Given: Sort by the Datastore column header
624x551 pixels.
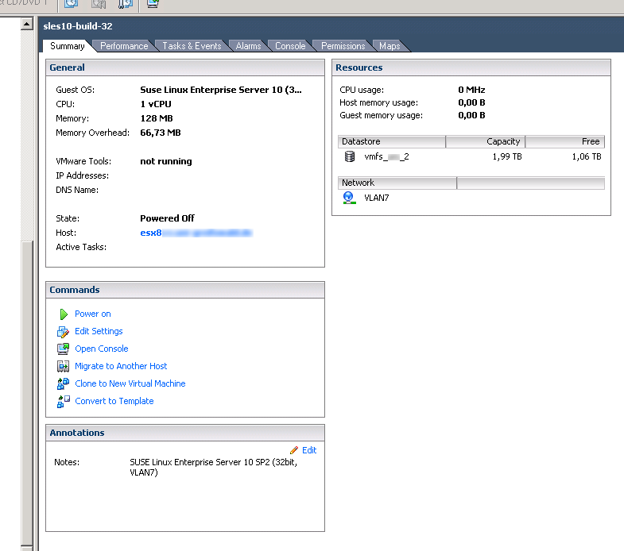Looking at the screenshot, I should (392, 141).
